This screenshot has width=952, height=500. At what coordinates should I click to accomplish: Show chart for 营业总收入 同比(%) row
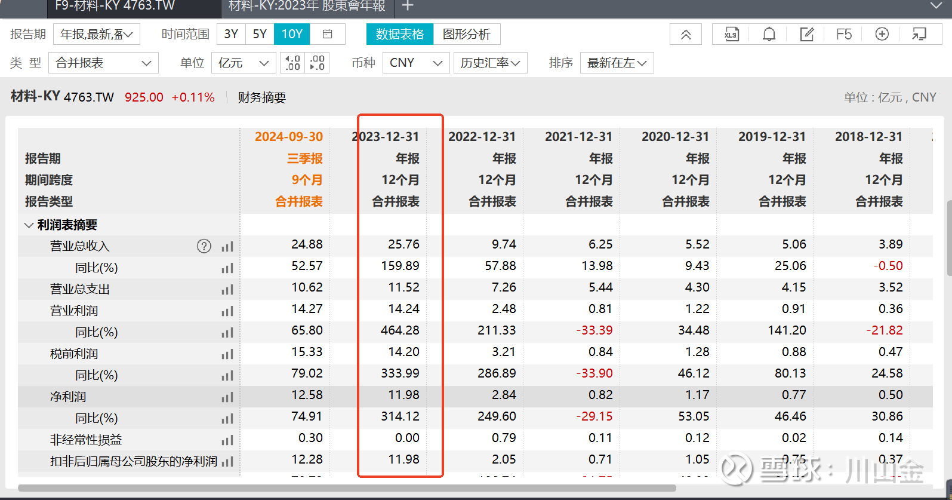click(x=227, y=268)
